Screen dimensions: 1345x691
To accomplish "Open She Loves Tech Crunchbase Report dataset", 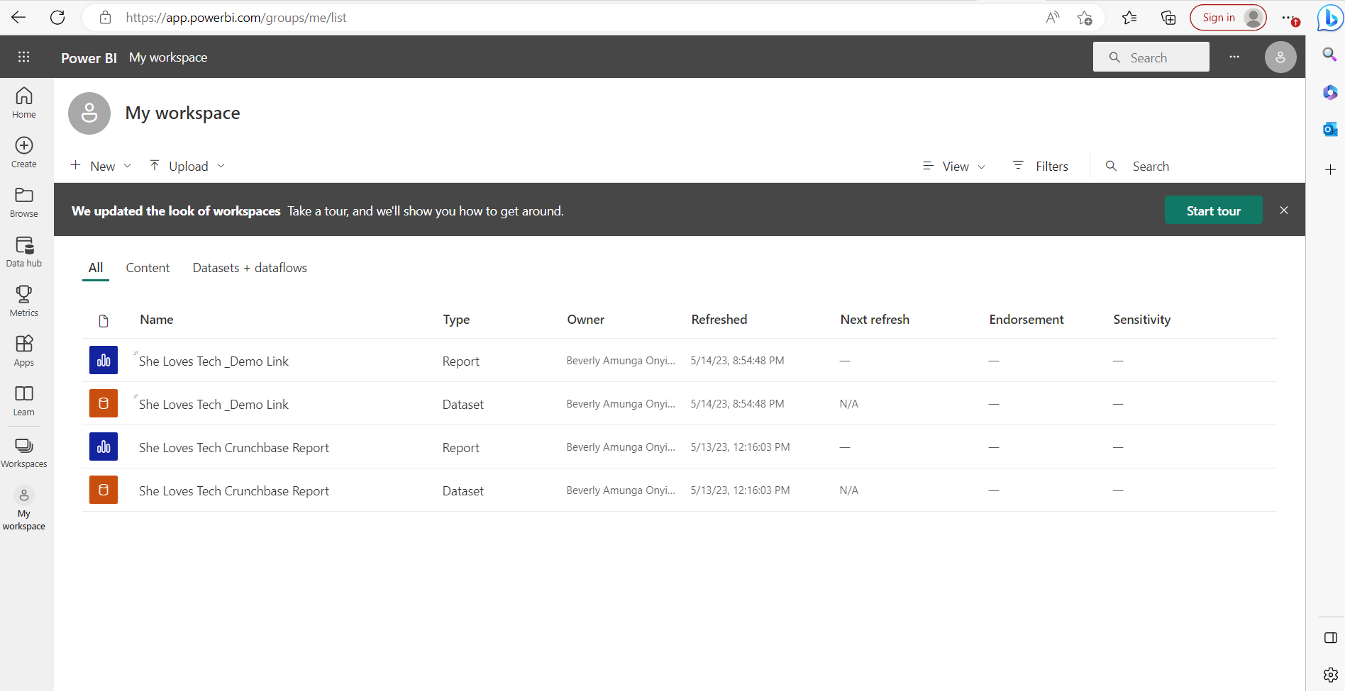I will pyautogui.click(x=234, y=491).
